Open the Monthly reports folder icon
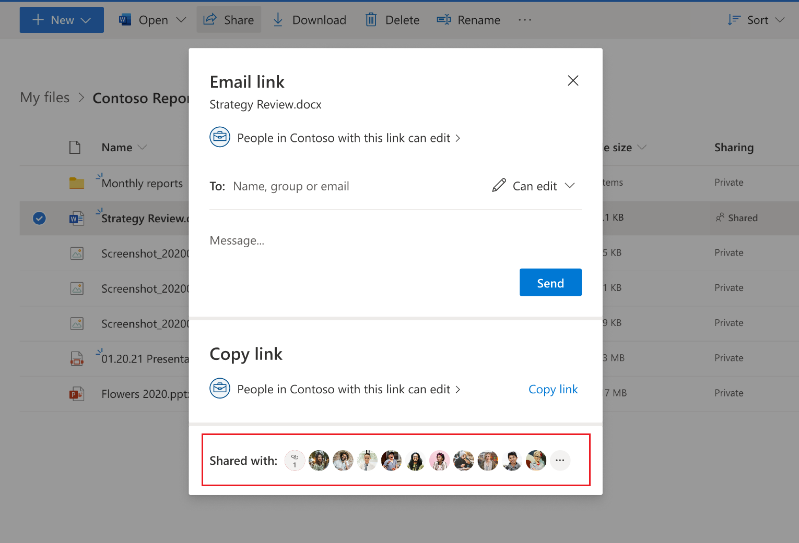Viewport: 799px width, 543px height. 77,183
